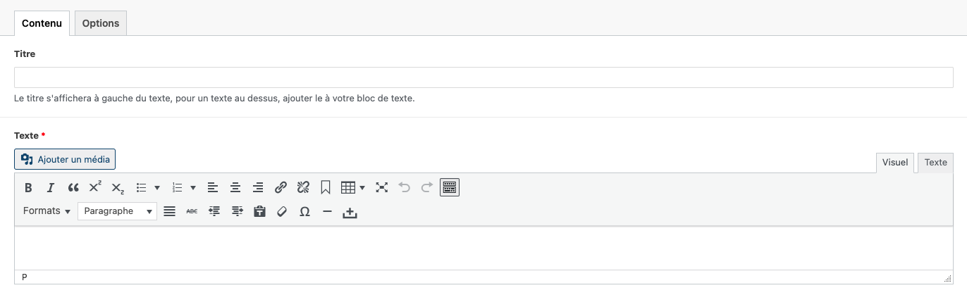Toggle the toolbar kitchen sink button
The width and height of the screenshot is (967, 295).
(x=450, y=188)
